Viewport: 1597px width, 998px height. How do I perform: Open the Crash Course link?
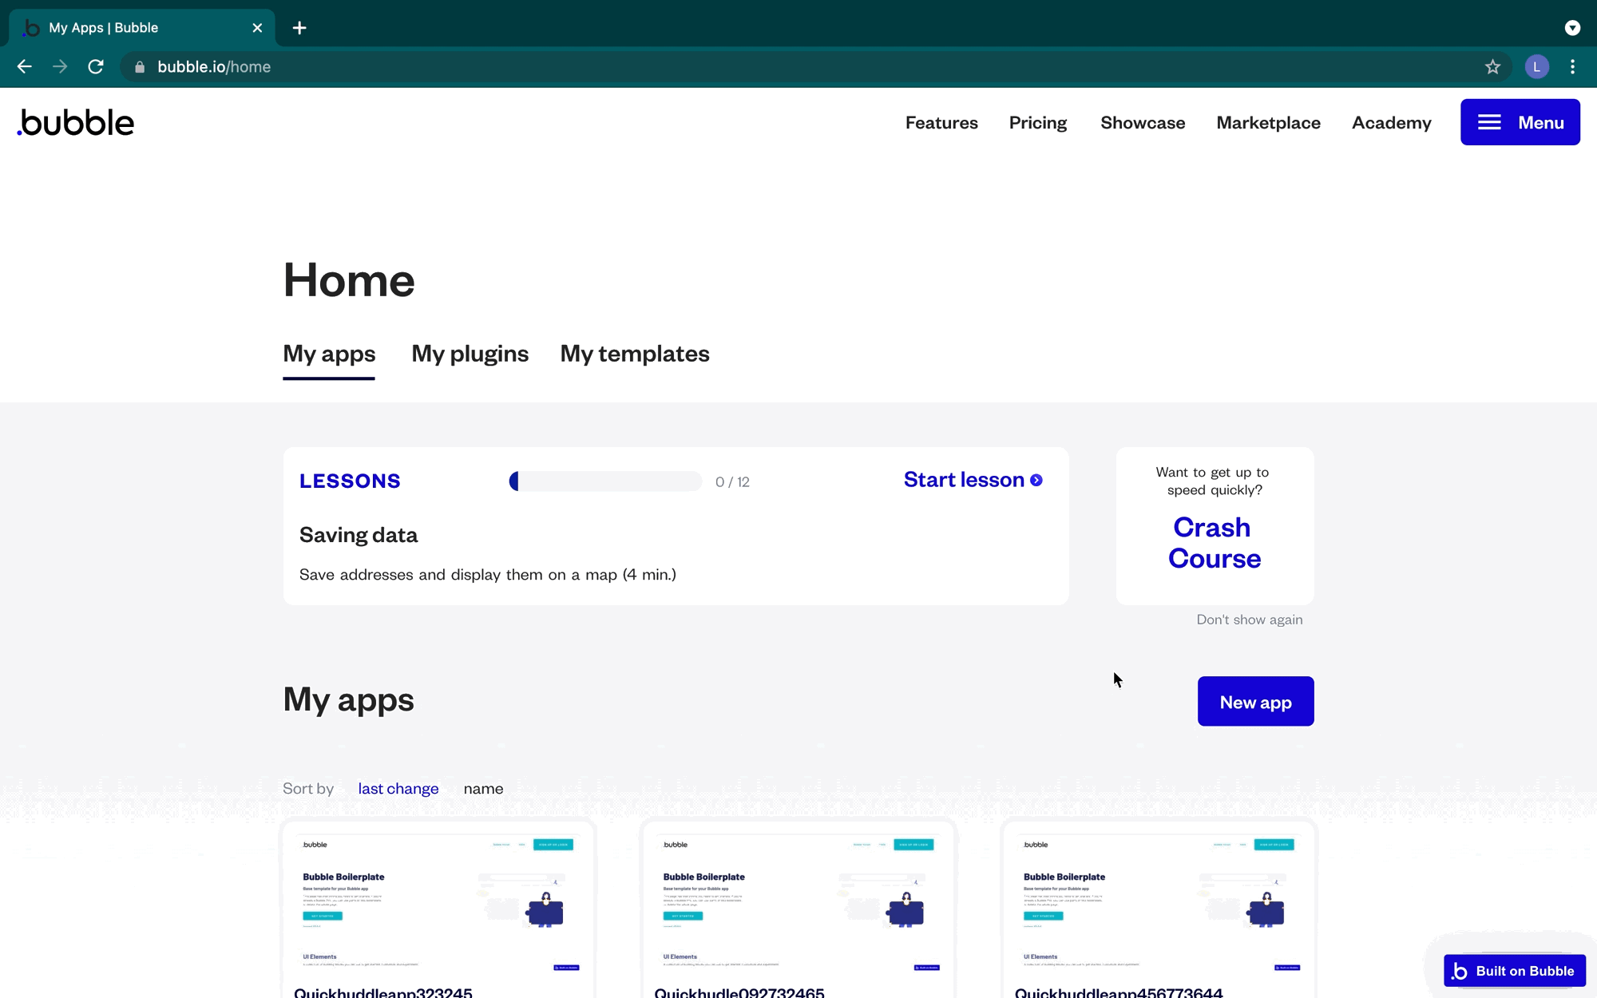(1214, 543)
